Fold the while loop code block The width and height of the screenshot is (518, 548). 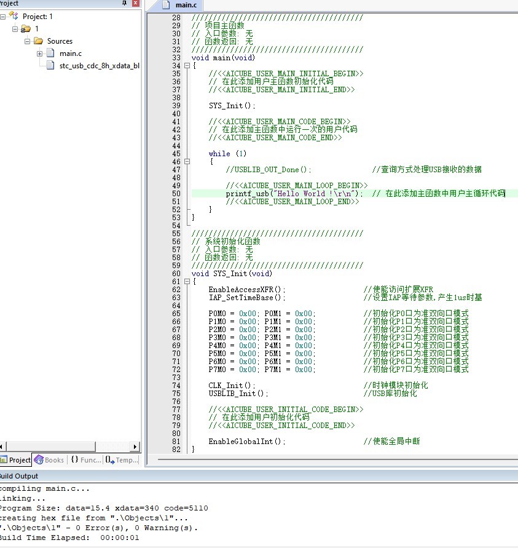pyautogui.click(x=187, y=162)
